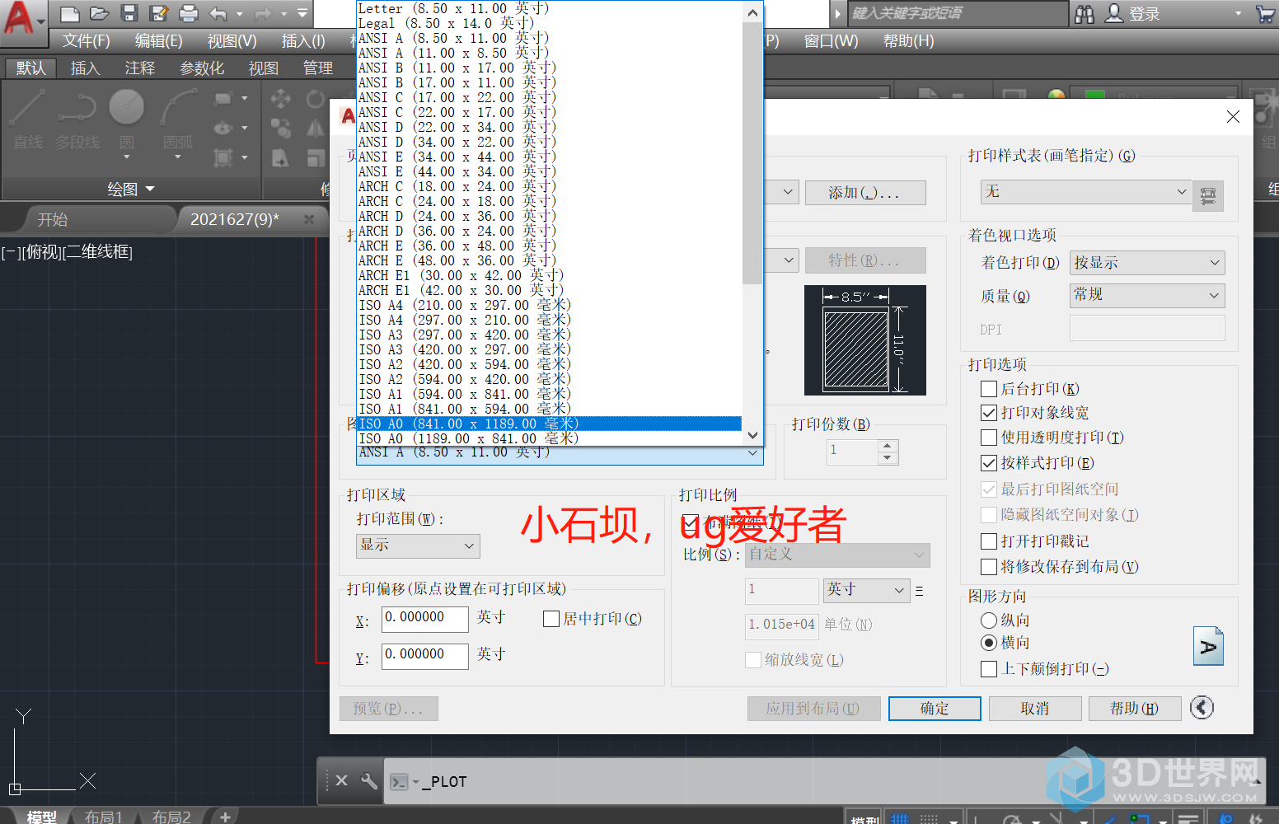Select the Hatch tool icon
Screen dimensions: 1279x824
(223, 157)
